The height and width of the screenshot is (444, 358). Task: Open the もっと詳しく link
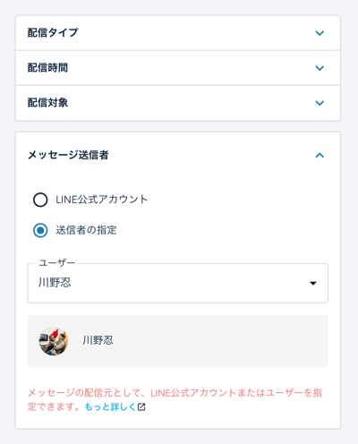coord(110,406)
